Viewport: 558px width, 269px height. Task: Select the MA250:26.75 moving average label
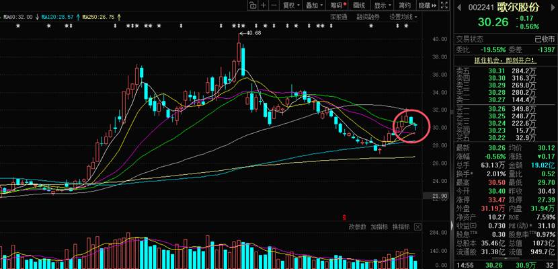98,17
